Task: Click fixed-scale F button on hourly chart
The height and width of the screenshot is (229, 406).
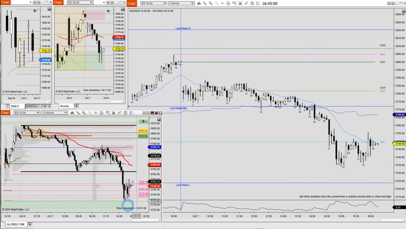Action: click(x=123, y=9)
